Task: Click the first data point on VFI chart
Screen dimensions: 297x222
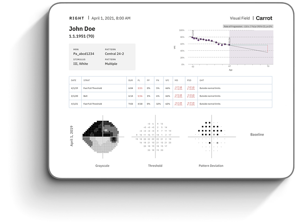Action: click(x=192, y=37)
